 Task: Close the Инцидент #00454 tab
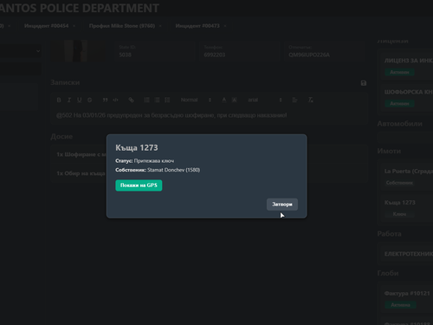(74, 26)
